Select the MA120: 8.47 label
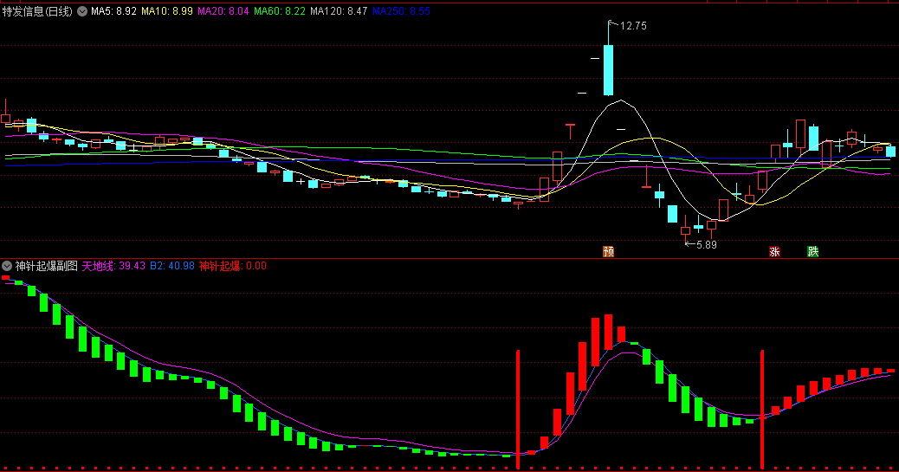 (339, 11)
